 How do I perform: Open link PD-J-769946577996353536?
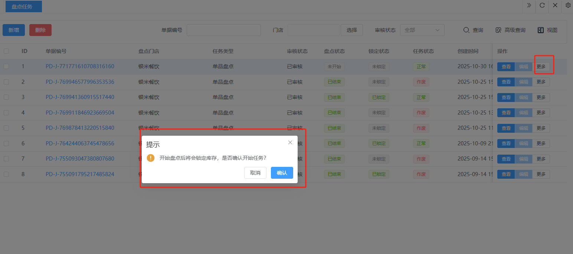[80, 82]
